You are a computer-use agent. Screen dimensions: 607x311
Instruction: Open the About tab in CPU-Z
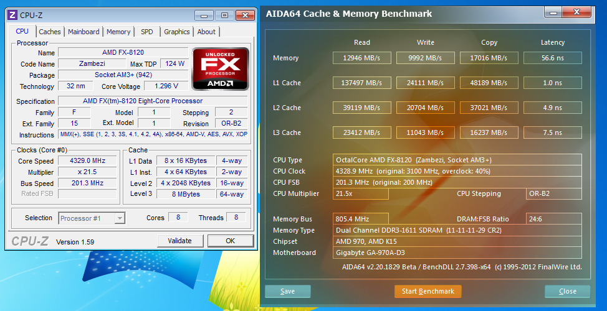206,32
